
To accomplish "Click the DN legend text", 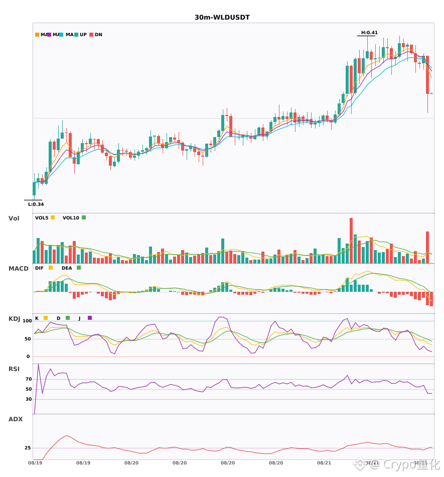I will 98,35.
